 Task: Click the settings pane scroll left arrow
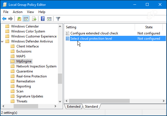pos(67,101)
